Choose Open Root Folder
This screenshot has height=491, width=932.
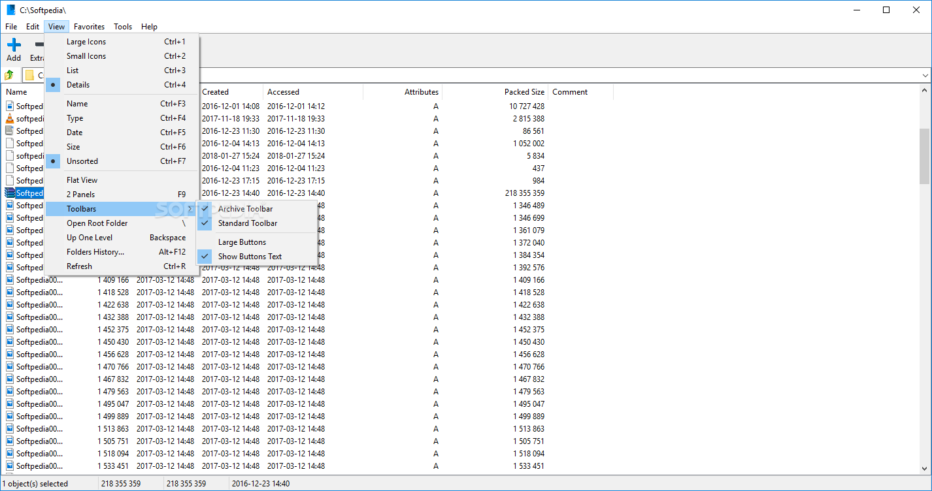pyautogui.click(x=122, y=223)
